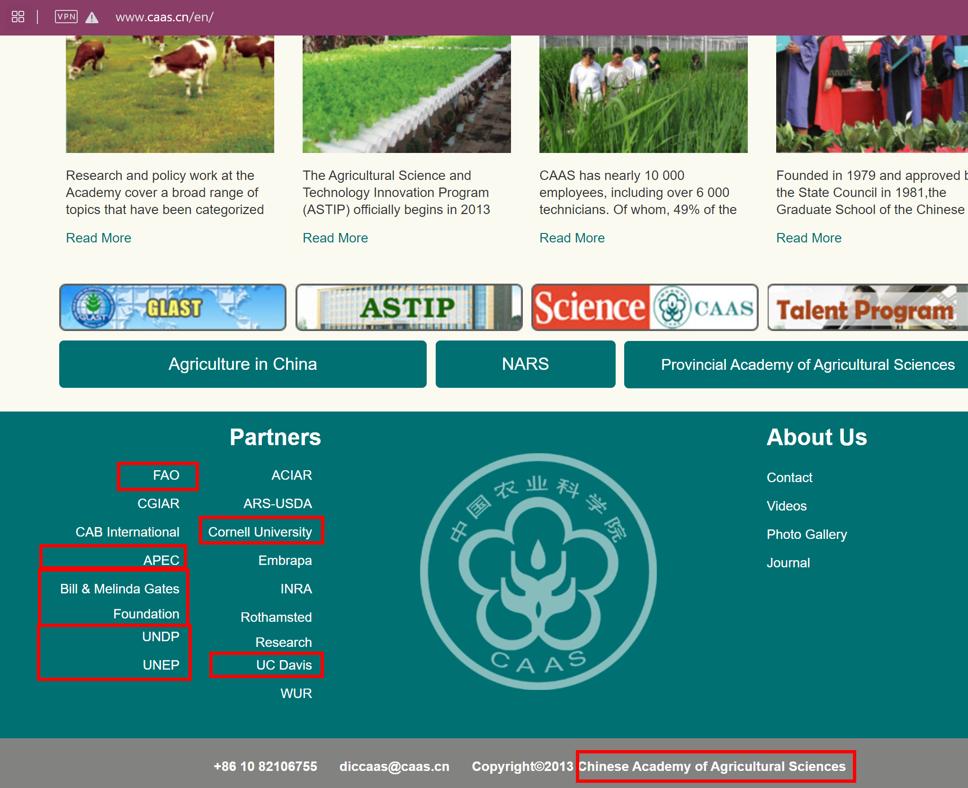Click Read More under Research and policy
Image resolution: width=968 pixels, height=788 pixels.
point(99,238)
